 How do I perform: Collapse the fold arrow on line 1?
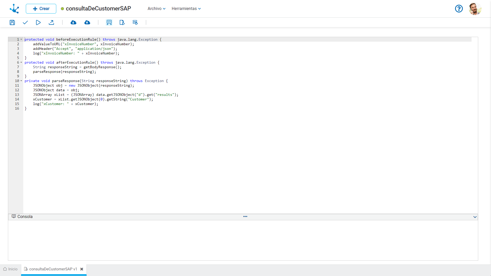[x=21, y=39]
